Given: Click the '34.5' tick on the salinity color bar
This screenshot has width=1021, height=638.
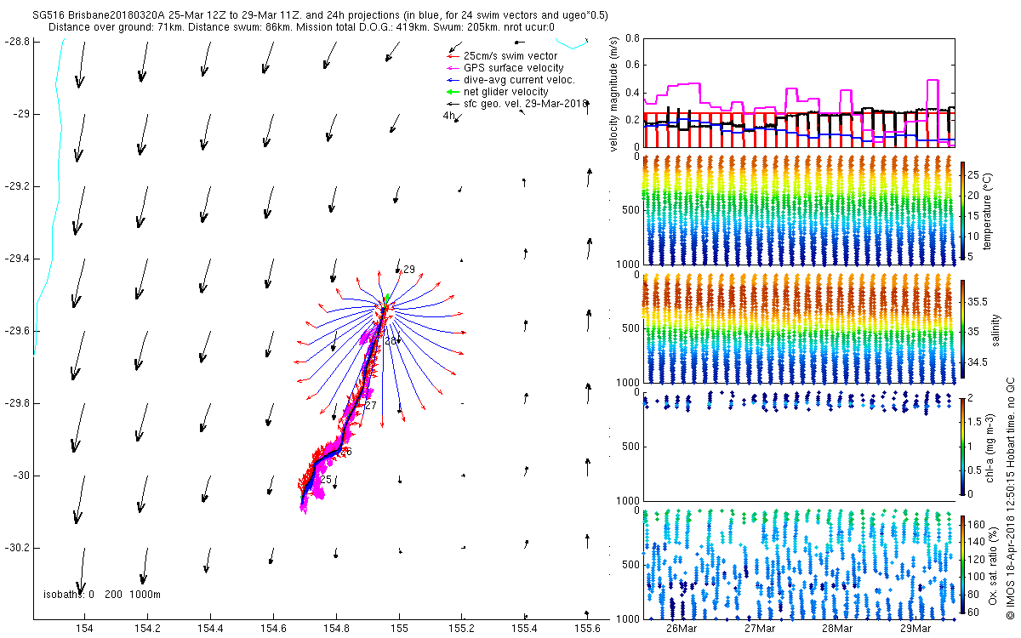Looking at the screenshot, I should click(x=978, y=362).
